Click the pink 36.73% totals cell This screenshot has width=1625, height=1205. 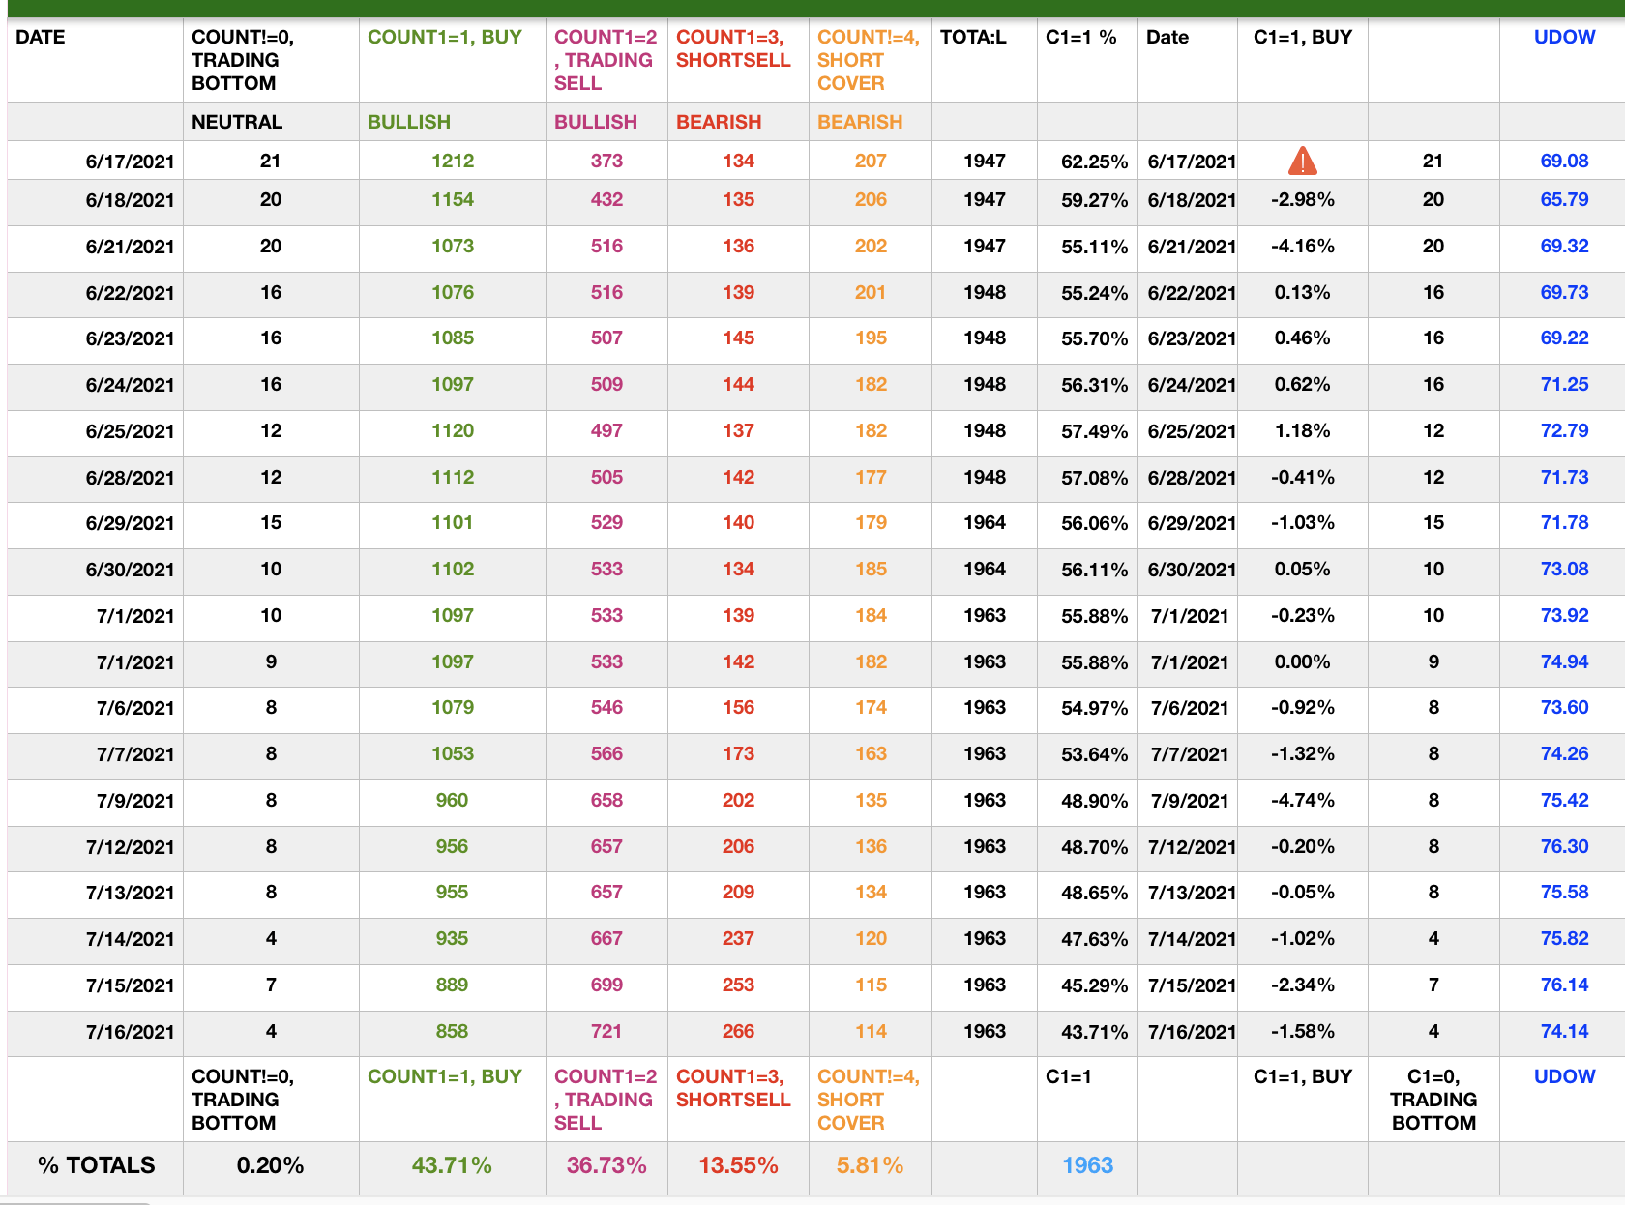pyautogui.click(x=606, y=1165)
